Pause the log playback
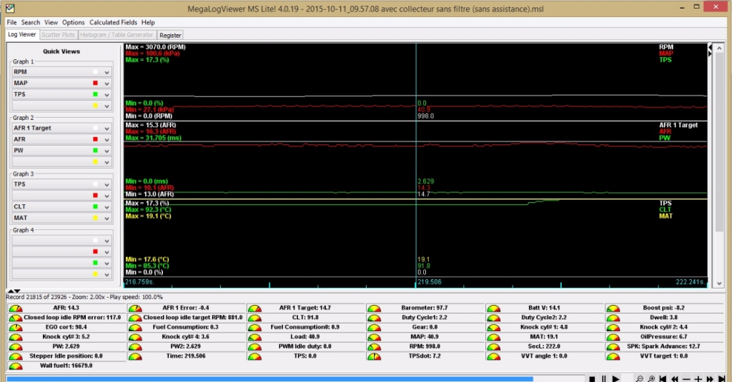This screenshot has width=732, height=382. pos(603,378)
